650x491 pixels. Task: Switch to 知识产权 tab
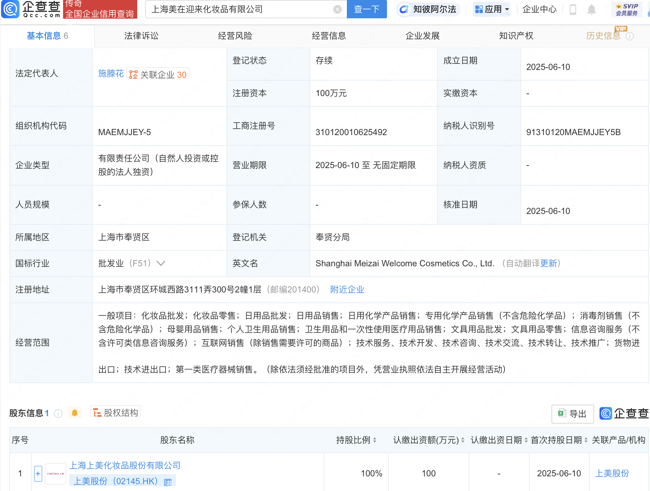click(516, 36)
